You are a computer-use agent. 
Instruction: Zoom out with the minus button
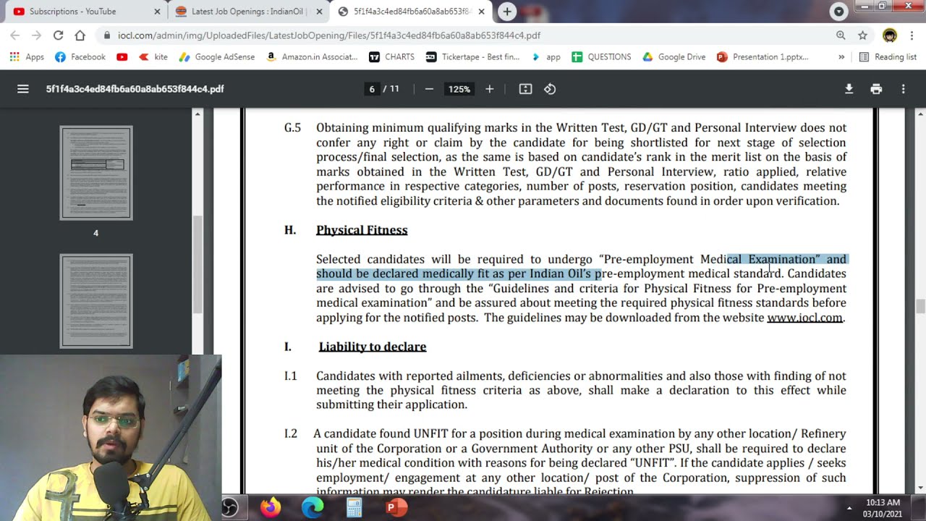[x=429, y=89]
